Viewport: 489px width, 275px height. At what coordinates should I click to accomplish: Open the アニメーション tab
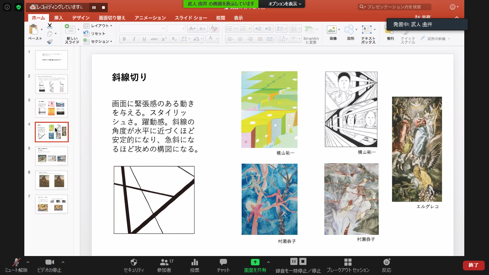pyautogui.click(x=150, y=18)
